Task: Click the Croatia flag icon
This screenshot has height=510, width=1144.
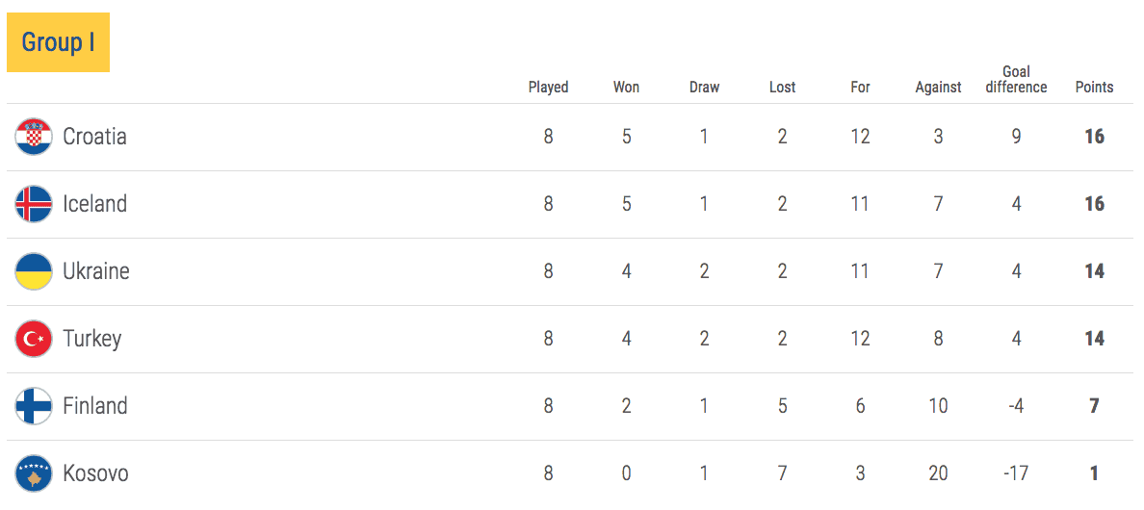Action: coord(34,137)
